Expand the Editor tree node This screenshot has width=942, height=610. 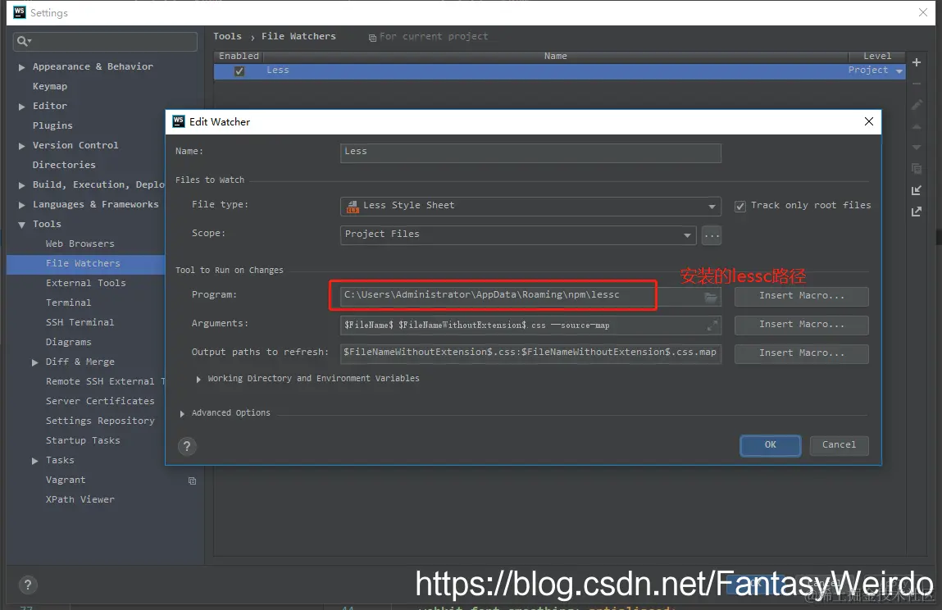pos(21,107)
